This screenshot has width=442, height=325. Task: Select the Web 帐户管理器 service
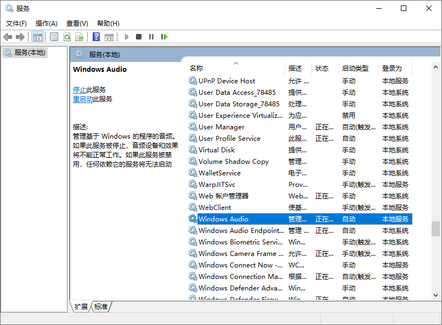300,196
